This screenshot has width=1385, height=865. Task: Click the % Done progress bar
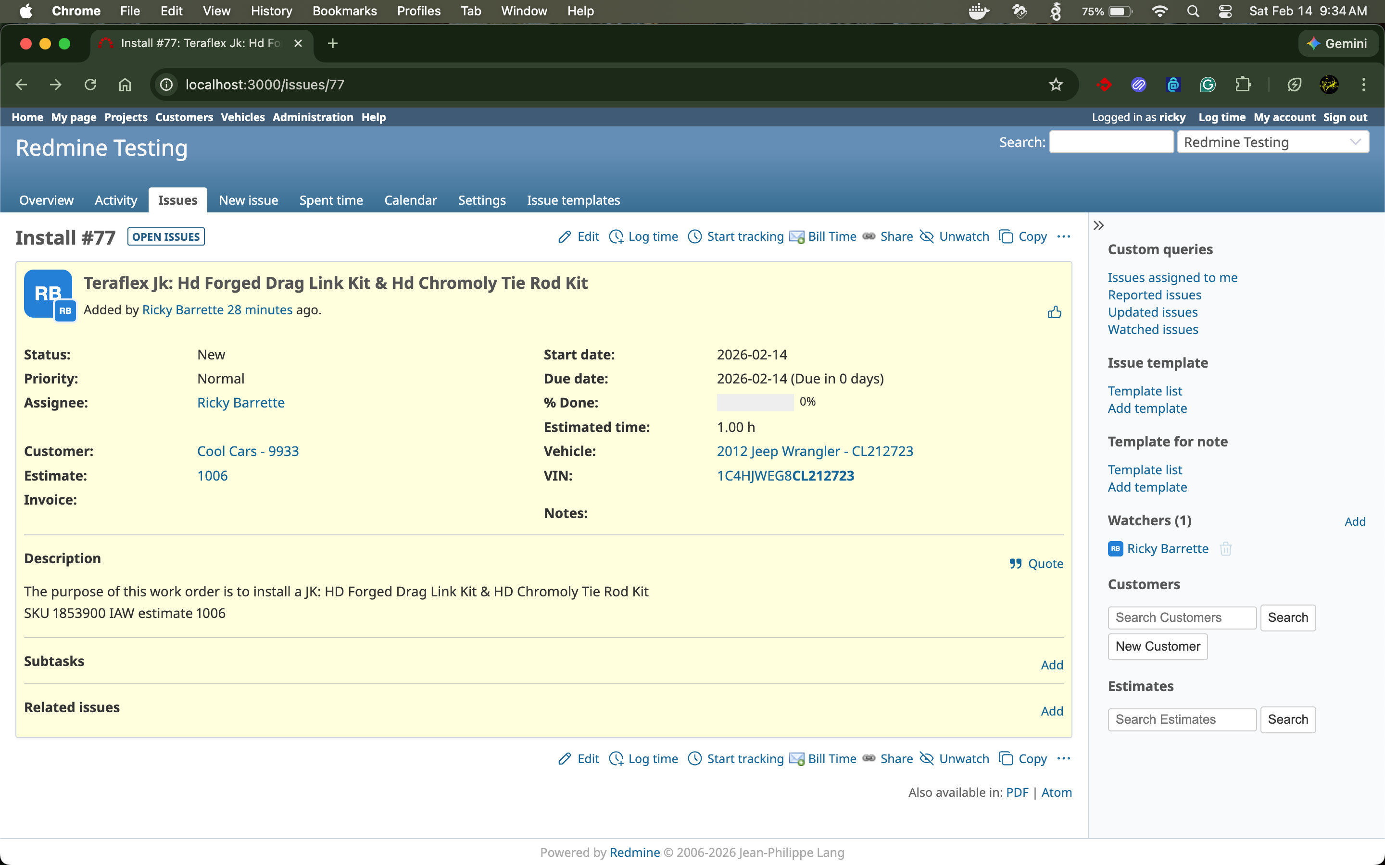[755, 402]
